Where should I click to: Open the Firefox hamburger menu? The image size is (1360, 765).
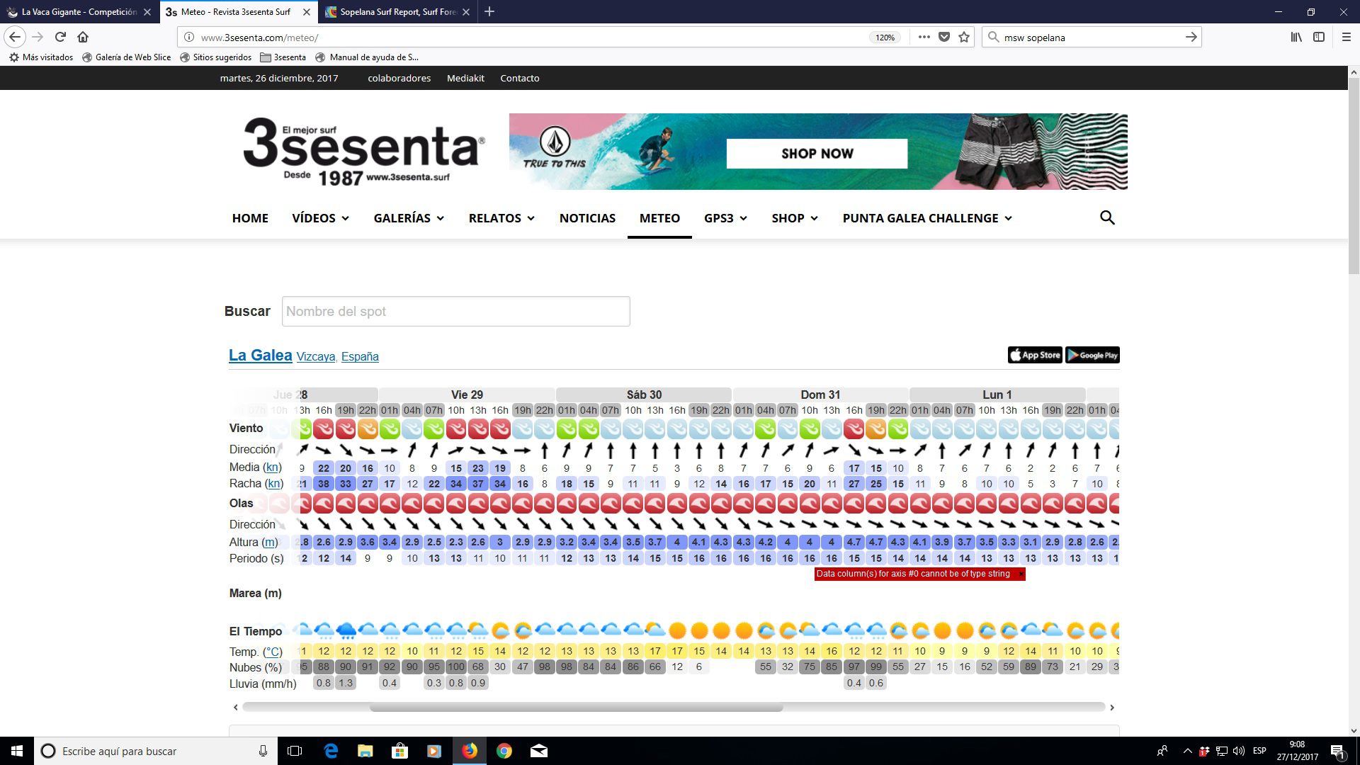(1346, 37)
